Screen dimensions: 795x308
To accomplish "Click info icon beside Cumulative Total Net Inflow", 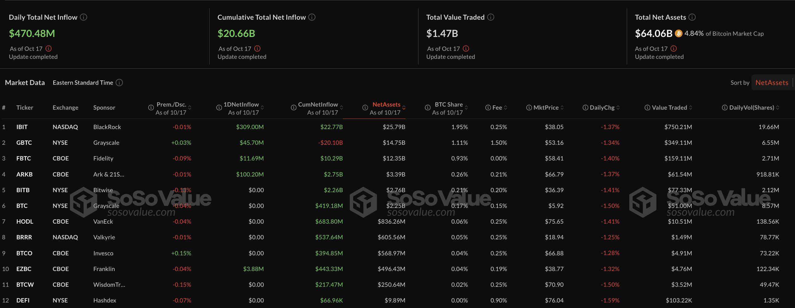I will click(x=312, y=17).
